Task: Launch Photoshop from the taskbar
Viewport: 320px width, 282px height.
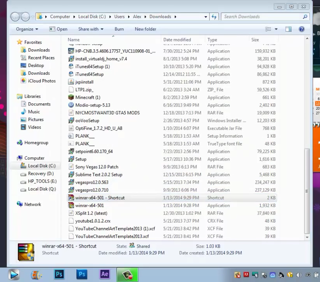Action: click(59, 274)
